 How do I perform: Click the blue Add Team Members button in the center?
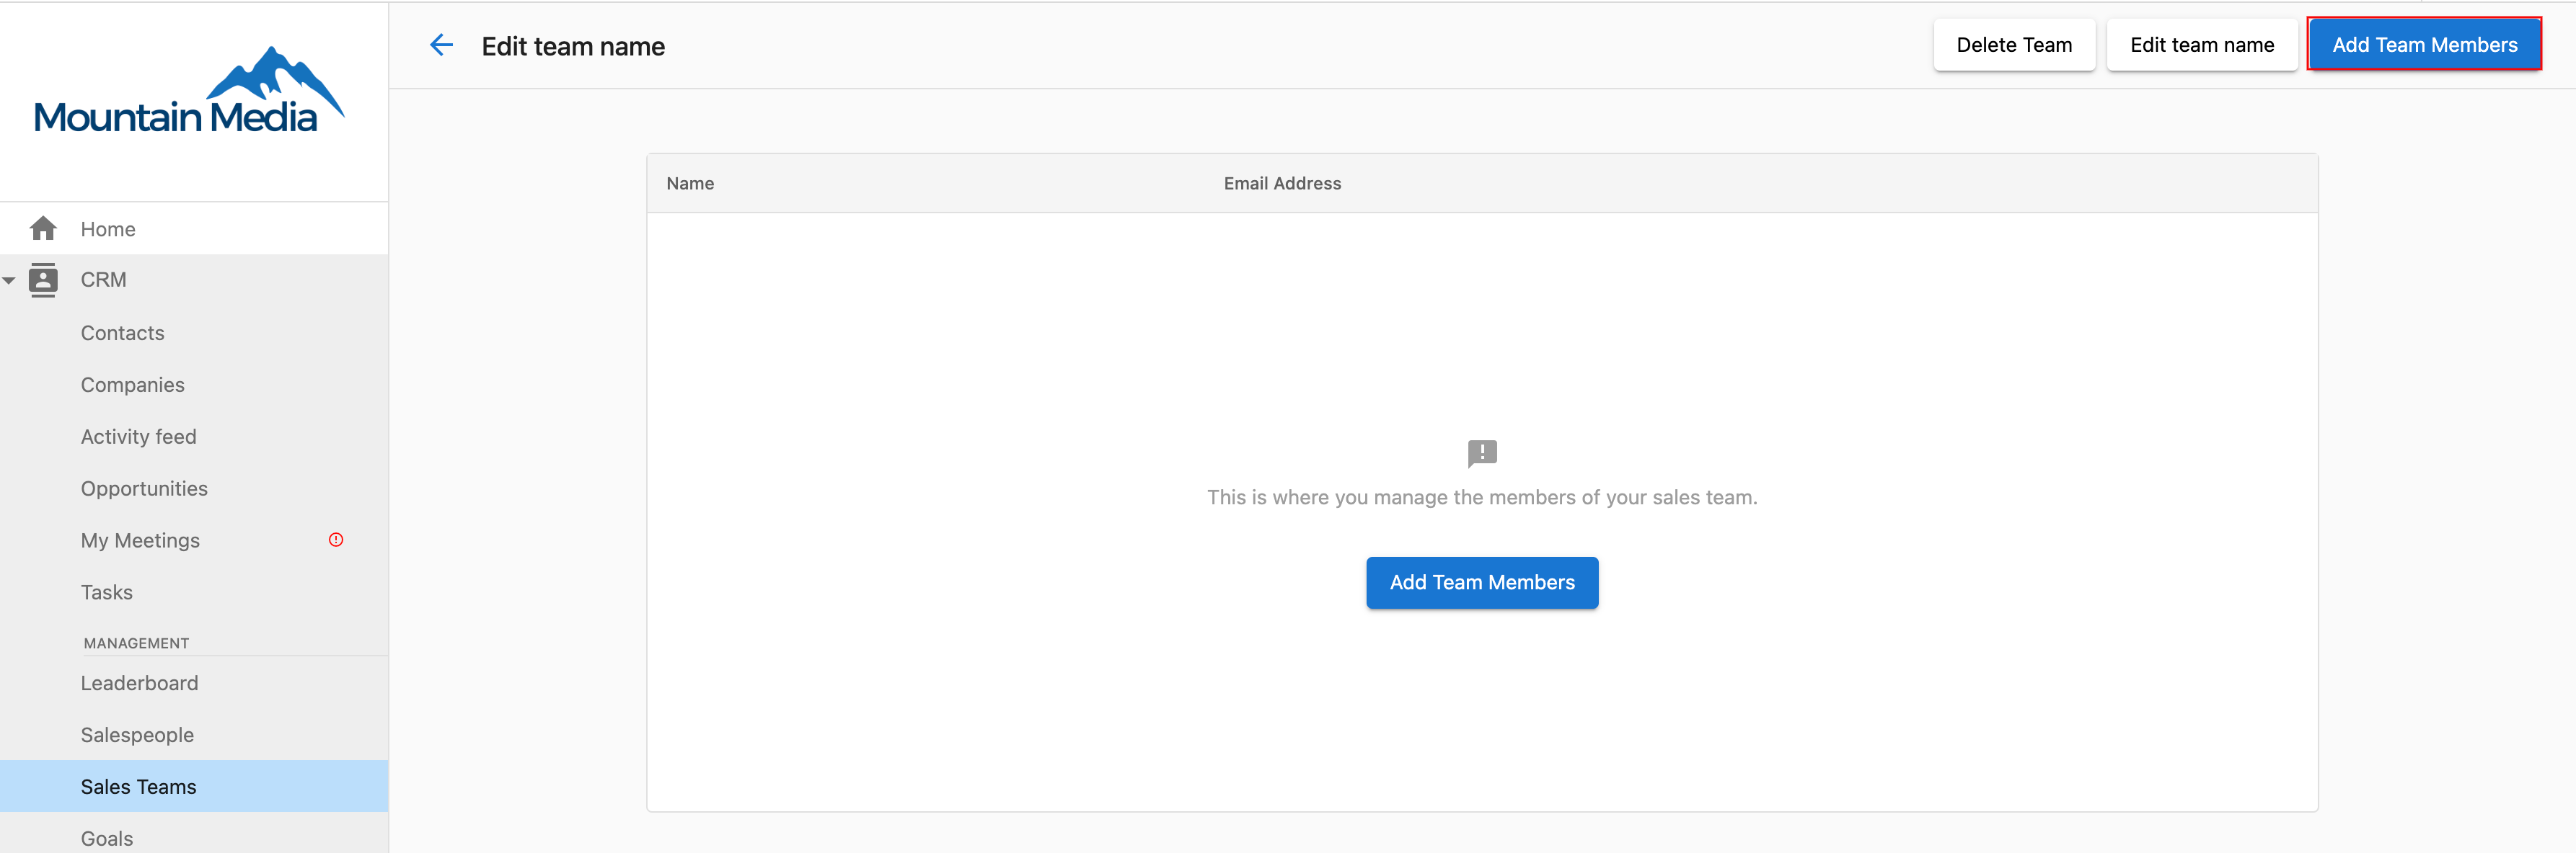1481,582
